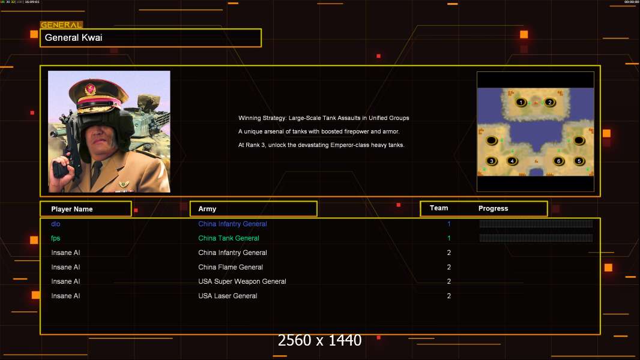Click the China Flame General army entry

coord(231,267)
